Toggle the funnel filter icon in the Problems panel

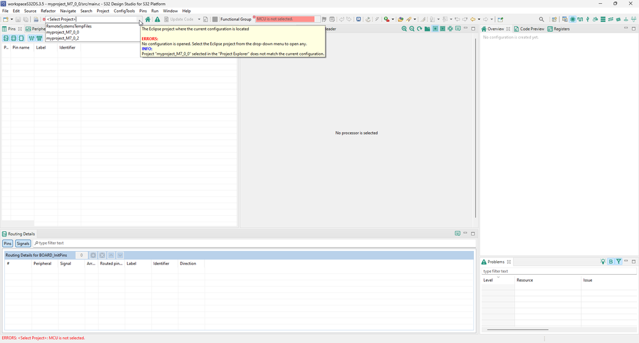(619, 262)
